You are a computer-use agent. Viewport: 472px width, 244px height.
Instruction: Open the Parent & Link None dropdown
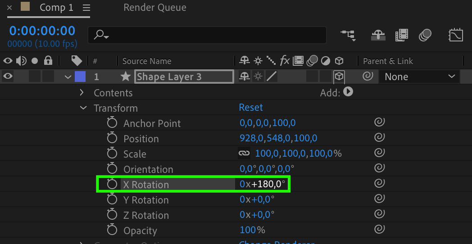coord(419,77)
